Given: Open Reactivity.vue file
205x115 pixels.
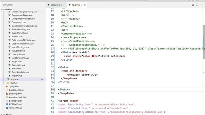Looking at the screenshot, I should point(19,65).
